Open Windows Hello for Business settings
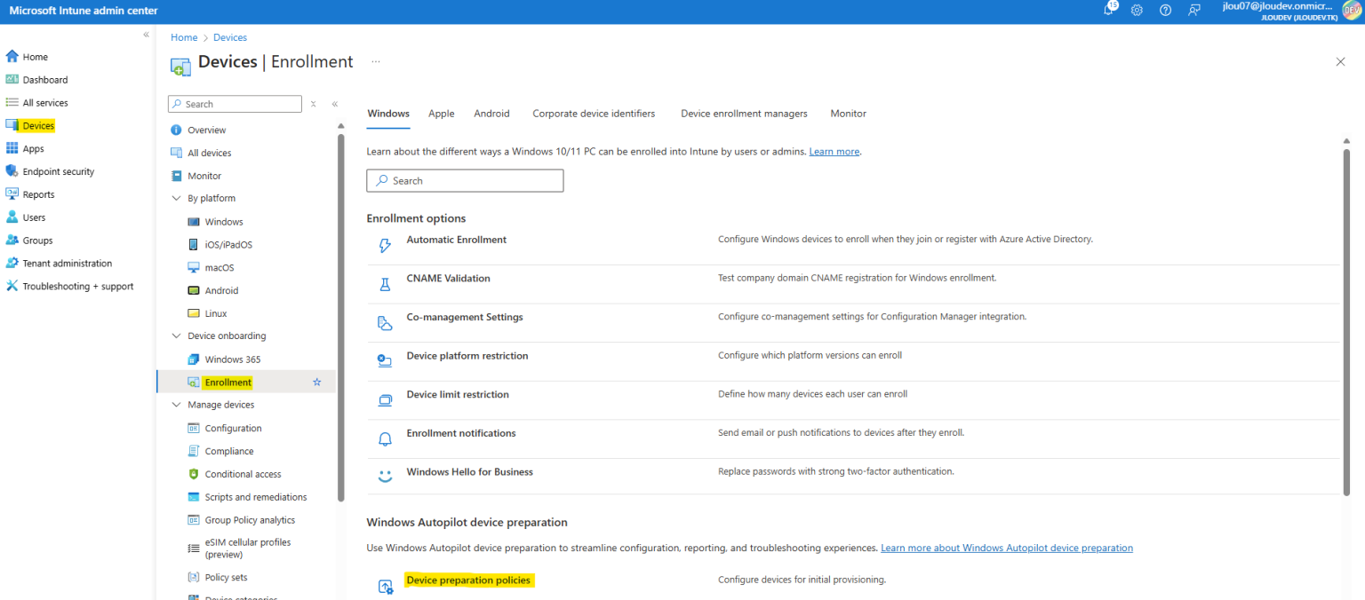Screen dimensions: 1365x600 coord(470,471)
